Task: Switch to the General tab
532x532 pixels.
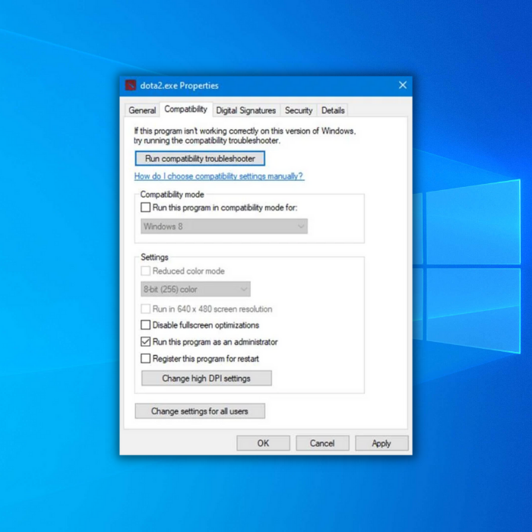Action: coord(142,110)
